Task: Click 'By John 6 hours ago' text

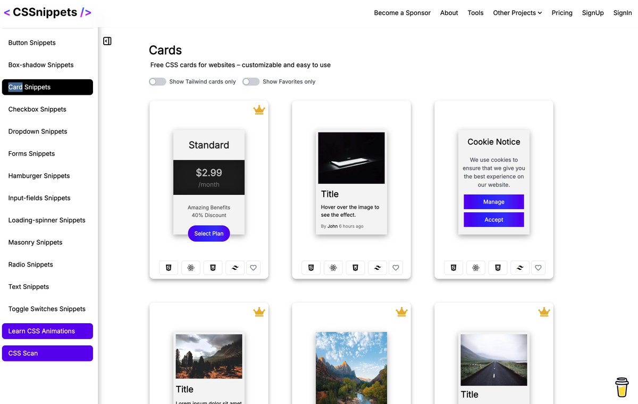Action: [342, 226]
